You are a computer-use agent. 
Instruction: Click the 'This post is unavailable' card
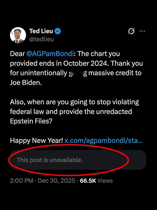pos(78,160)
